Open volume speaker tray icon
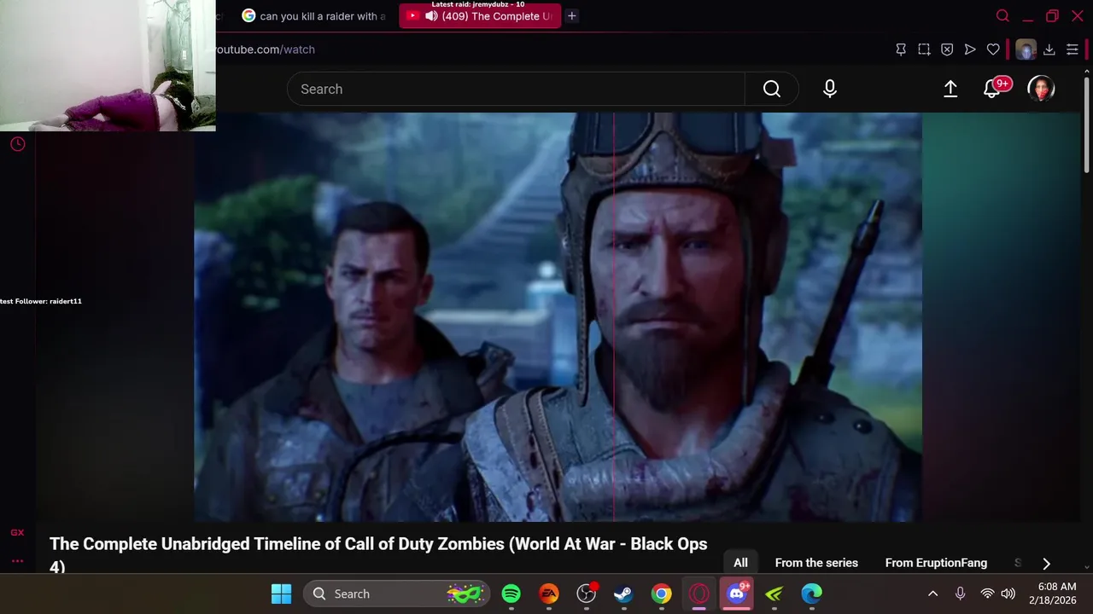This screenshot has height=614, width=1093. (x=1008, y=594)
